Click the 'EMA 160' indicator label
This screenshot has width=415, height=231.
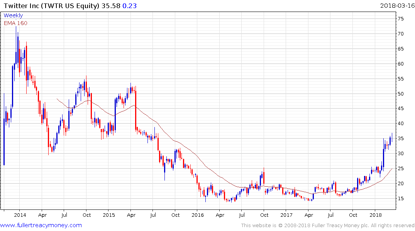[15, 23]
